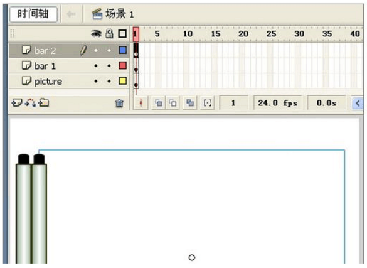This screenshot has height=268, width=367.
Task: Enable onion skin mode
Action: 159,103
